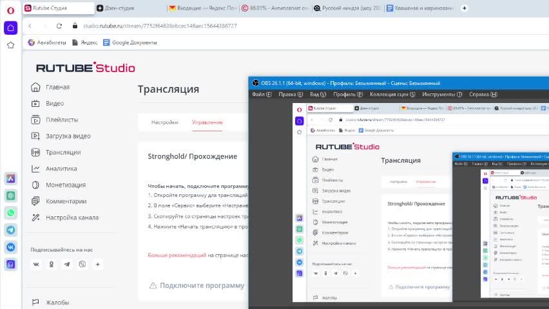The image size is (549, 309).
Task: Click Больше рекомендаций link
Action: coord(177,255)
